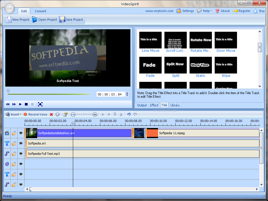
Task: Zoom in timeline with plus icon
Action: pyautogui.click(x=95, y=114)
